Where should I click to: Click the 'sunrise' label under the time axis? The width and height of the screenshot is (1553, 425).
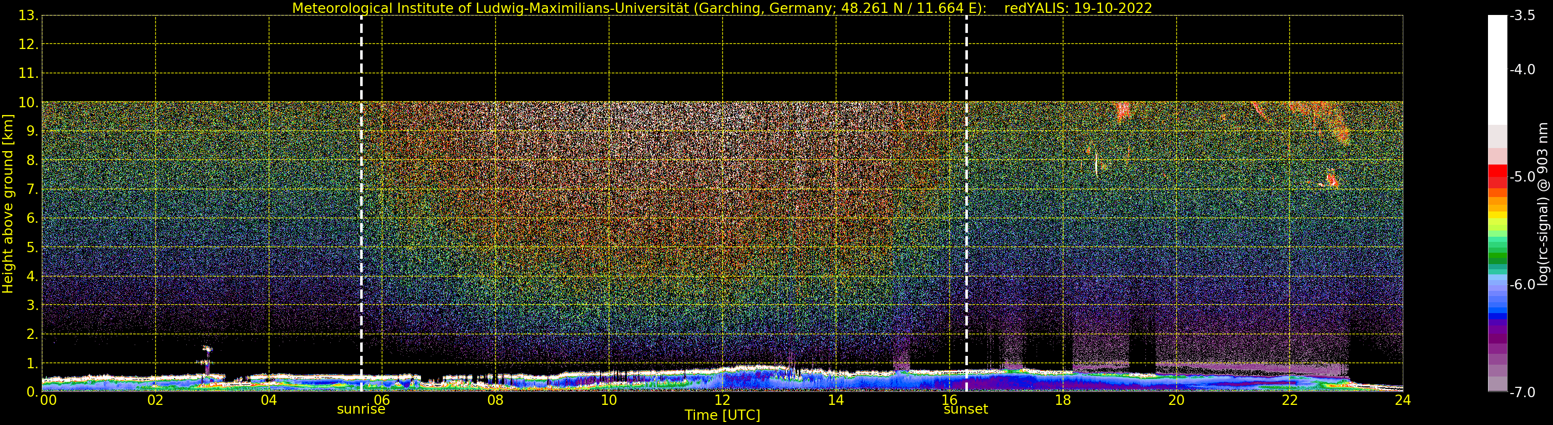coord(361,410)
